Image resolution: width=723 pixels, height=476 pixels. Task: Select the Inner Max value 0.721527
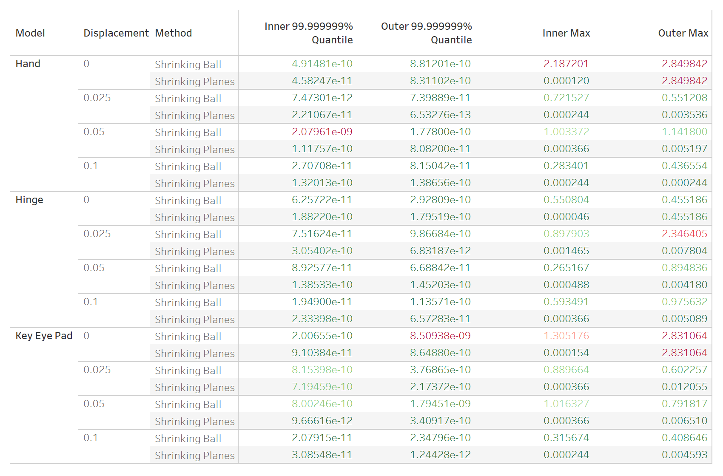click(x=566, y=98)
